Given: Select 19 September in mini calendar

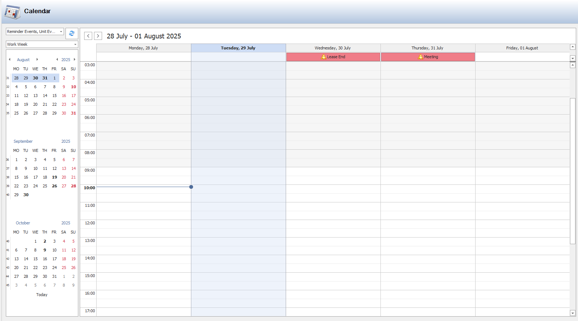Looking at the screenshot, I should coord(55,177).
